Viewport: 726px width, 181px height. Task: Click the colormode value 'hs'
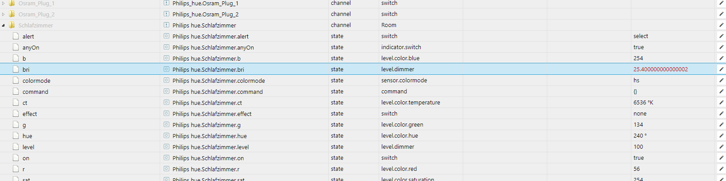[x=636, y=81]
